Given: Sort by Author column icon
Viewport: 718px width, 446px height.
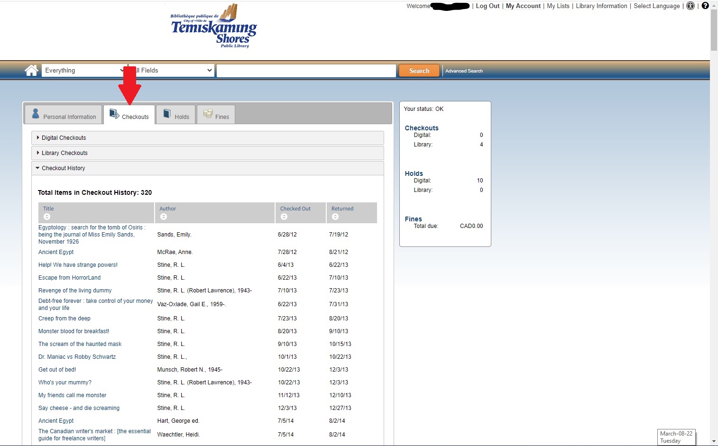Looking at the screenshot, I should [x=163, y=217].
